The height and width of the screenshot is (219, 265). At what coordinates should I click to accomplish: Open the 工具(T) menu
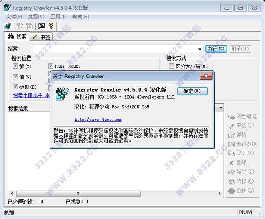coord(58,16)
